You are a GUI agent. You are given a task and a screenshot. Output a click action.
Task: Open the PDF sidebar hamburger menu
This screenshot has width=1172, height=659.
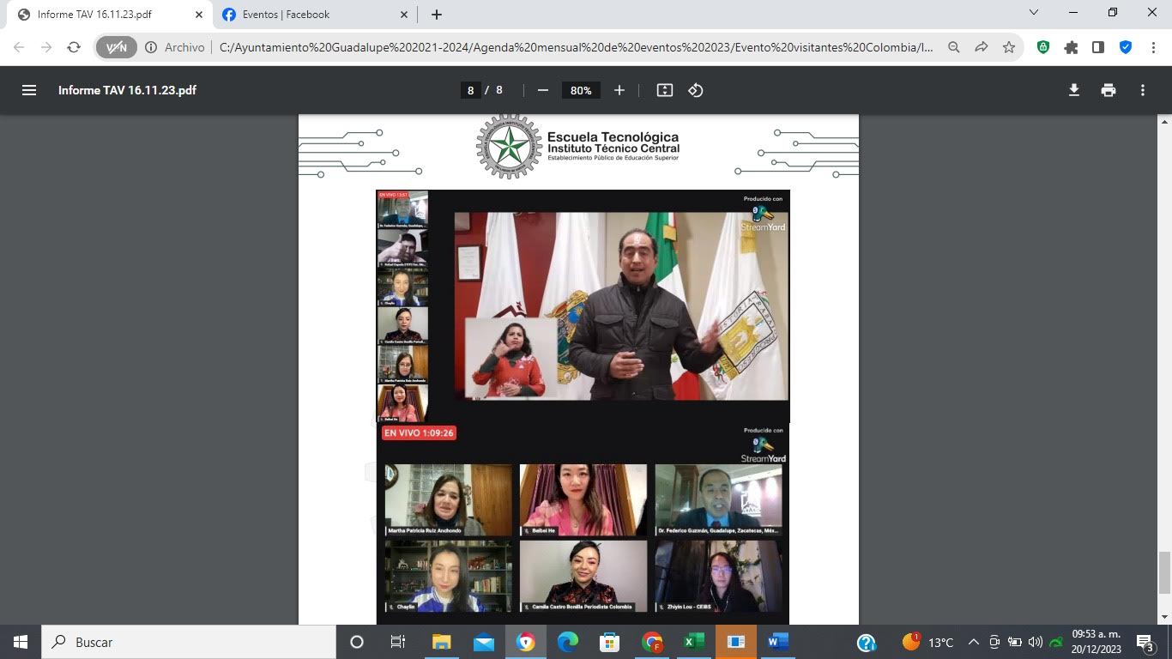pos(29,90)
